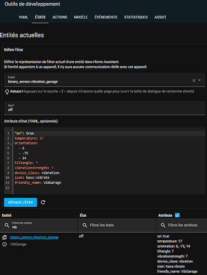Switch to the YAML tab

pyautogui.click(x=23, y=17)
